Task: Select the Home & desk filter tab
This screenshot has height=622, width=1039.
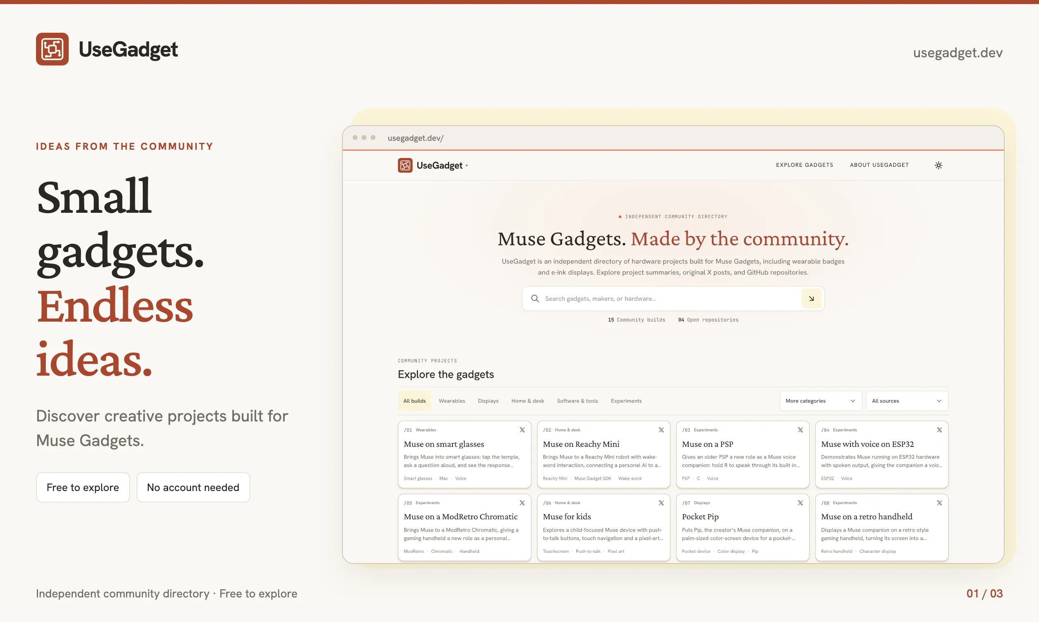Action: click(x=527, y=401)
